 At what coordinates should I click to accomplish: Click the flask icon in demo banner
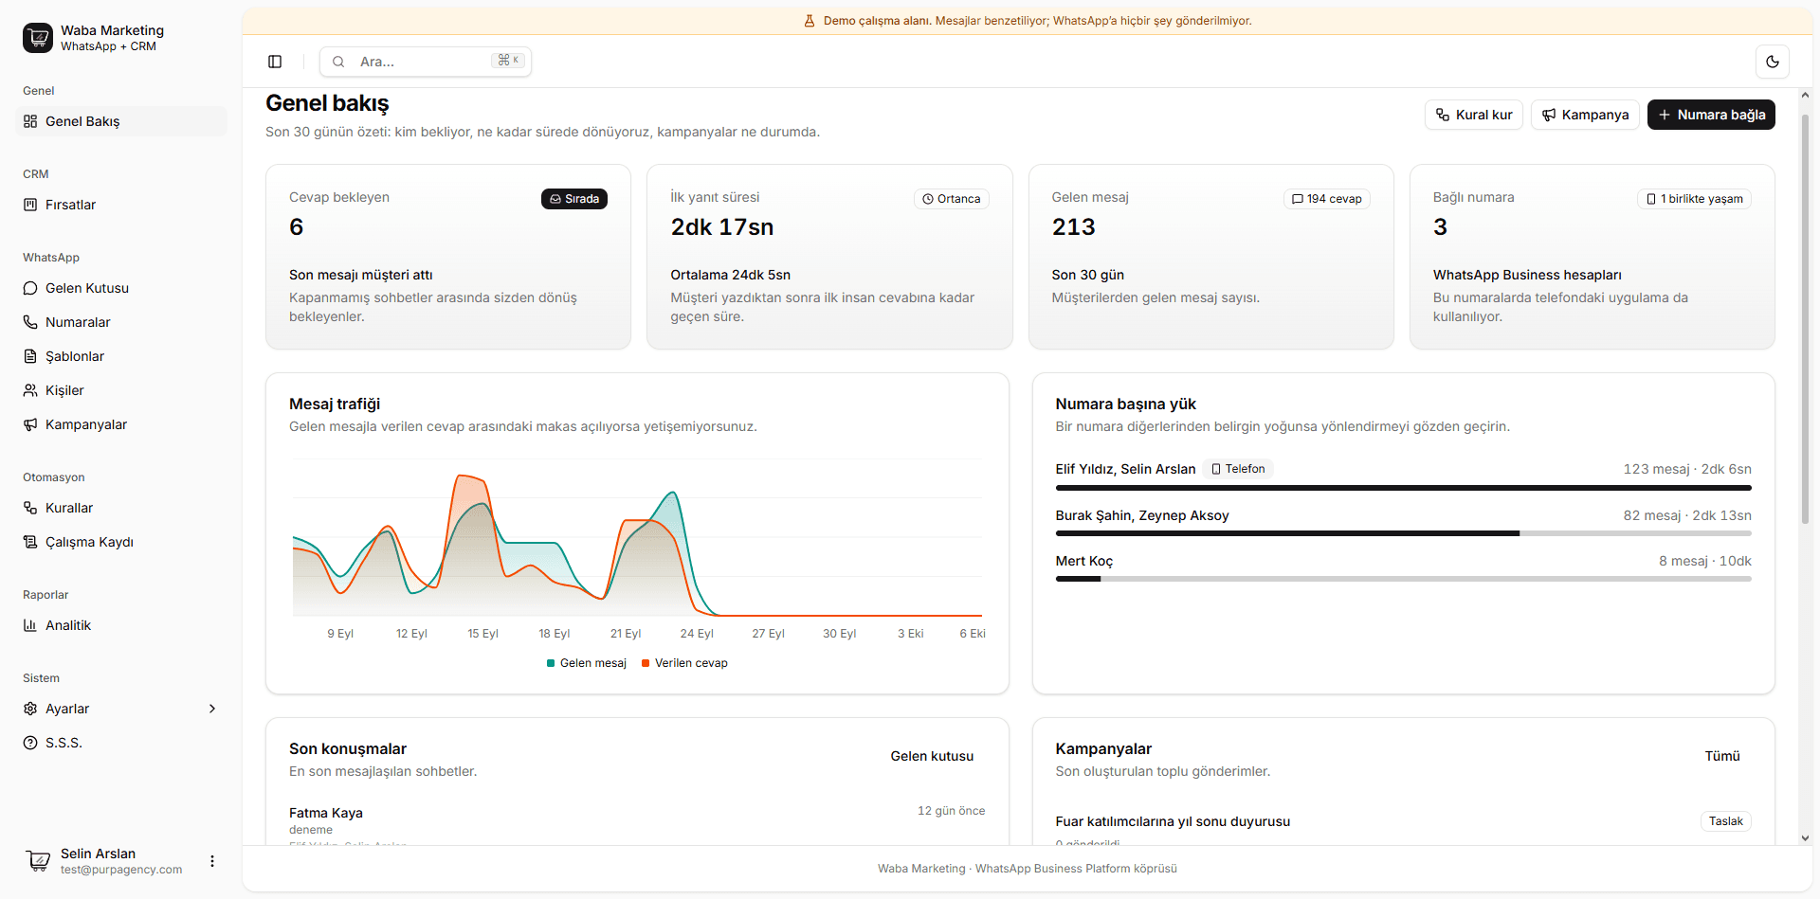click(810, 21)
